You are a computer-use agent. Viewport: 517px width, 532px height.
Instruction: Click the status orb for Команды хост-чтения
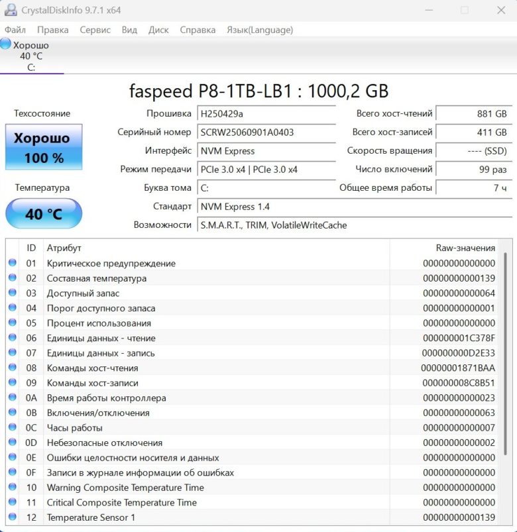click(13, 367)
